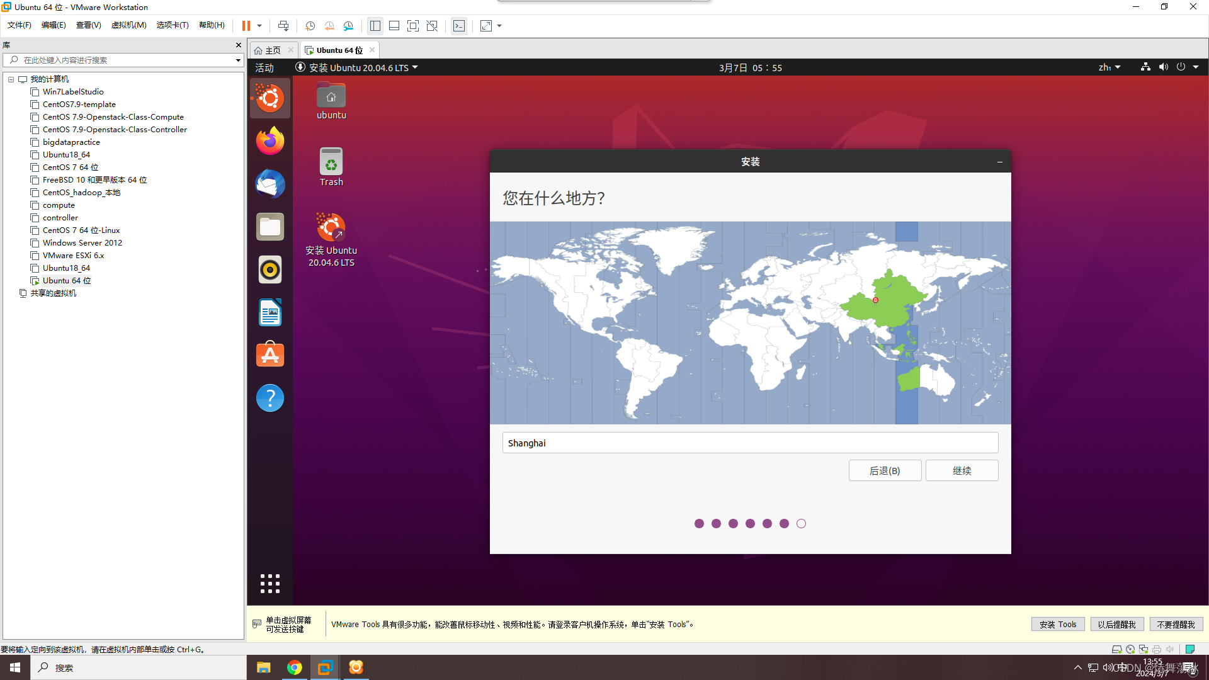Minimize the 安装 installer dialog
Image resolution: width=1209 pixels, height=680 pixels.
(1000, 162)
